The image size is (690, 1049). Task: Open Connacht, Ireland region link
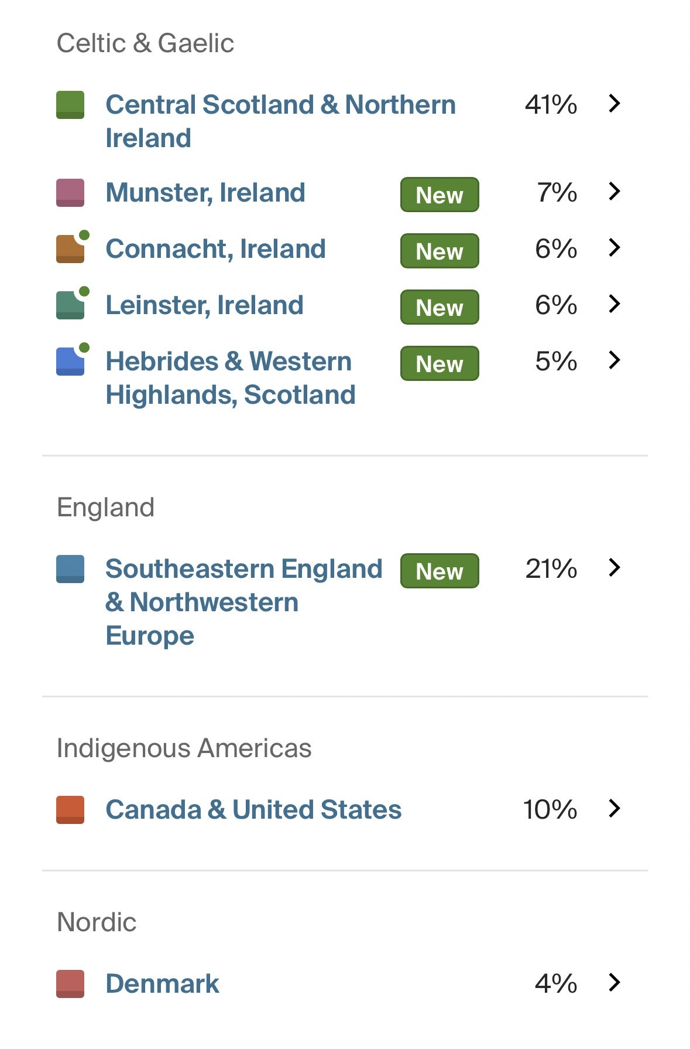click(x=215, y=249)
